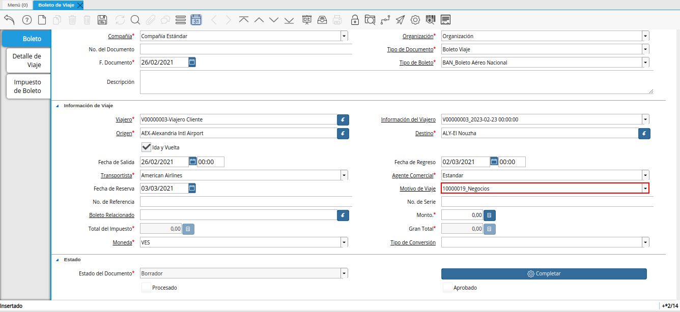Click the padlock icon in toolbar
Screen dimensions: 680x312
(355, 20)
